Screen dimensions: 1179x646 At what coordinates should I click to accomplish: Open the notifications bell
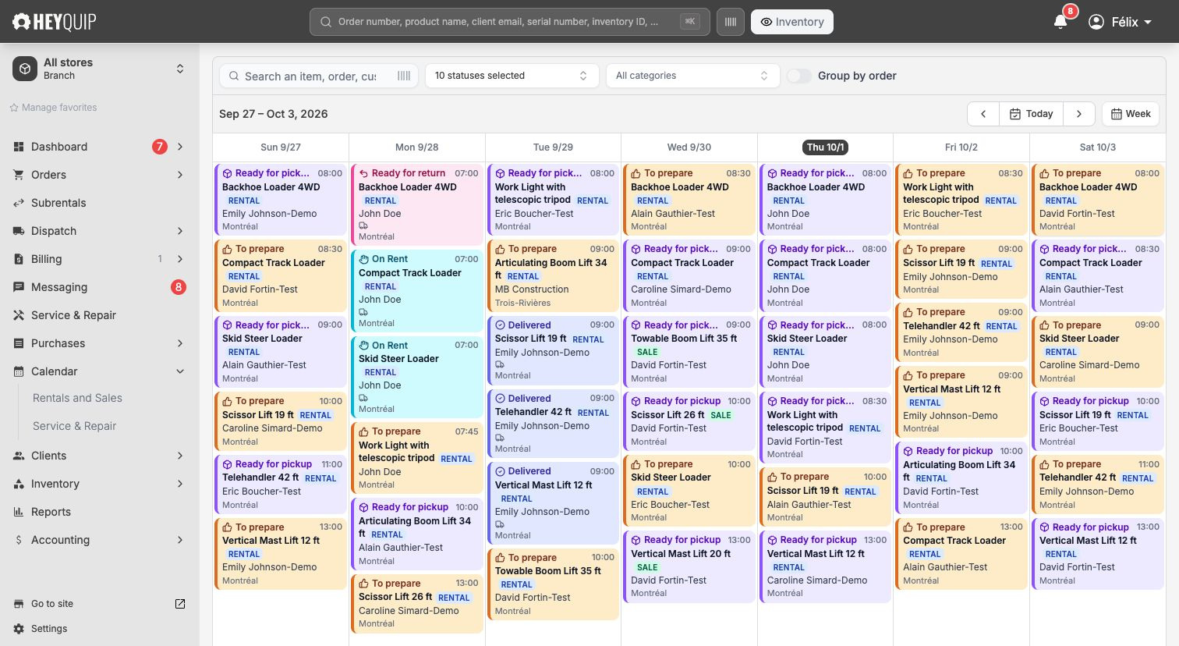1060,22
